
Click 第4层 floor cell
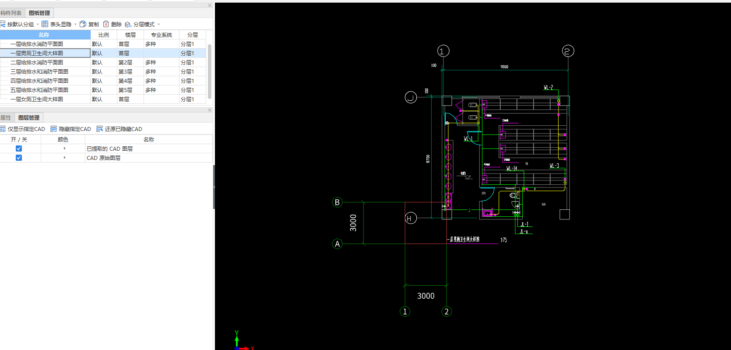pyautogui.click(x=130, y=81)
